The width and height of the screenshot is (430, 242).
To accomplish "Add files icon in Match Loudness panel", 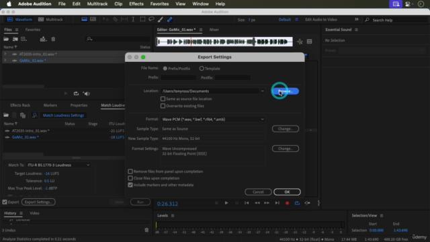I will pos(6,115).
